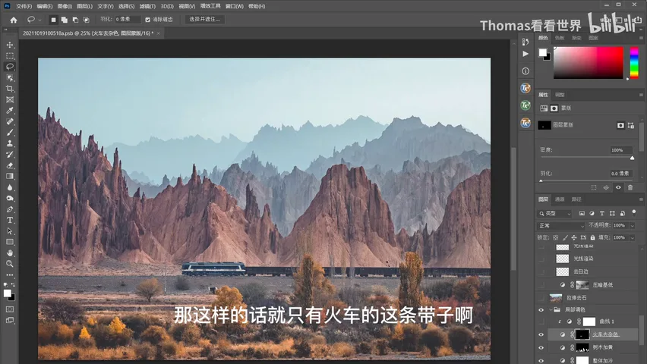647x364 pixels.
Task: Toggle mask visibility eye in Properties panel
Action: 618,187
